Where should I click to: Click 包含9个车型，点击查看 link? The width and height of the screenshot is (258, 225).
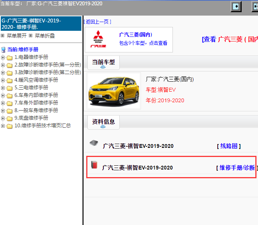[x=143, y=43]
